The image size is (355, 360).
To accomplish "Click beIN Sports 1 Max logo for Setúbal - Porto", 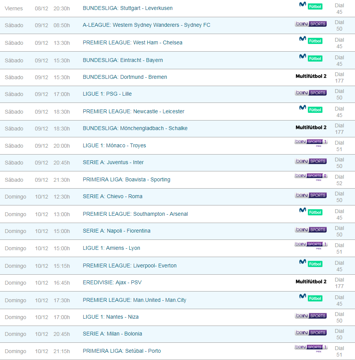I will (x=311, y=348).
